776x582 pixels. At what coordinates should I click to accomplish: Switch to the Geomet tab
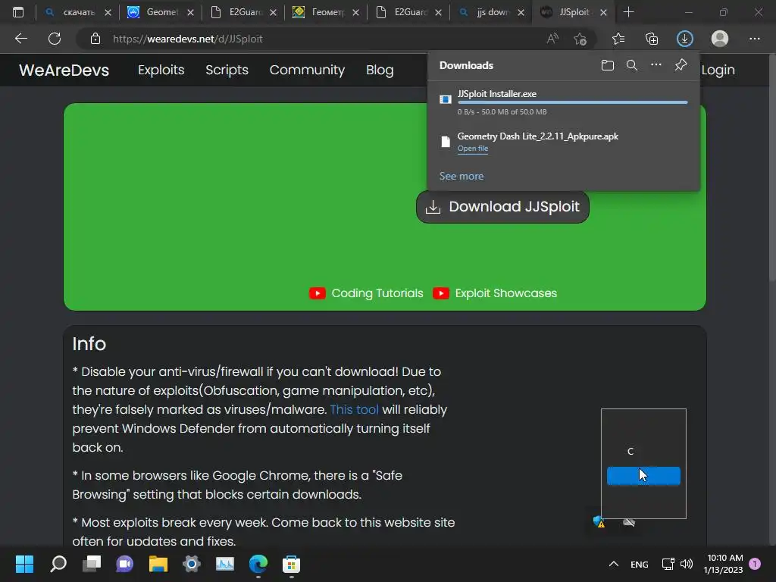pyautogui.click(x=161, y=12)
